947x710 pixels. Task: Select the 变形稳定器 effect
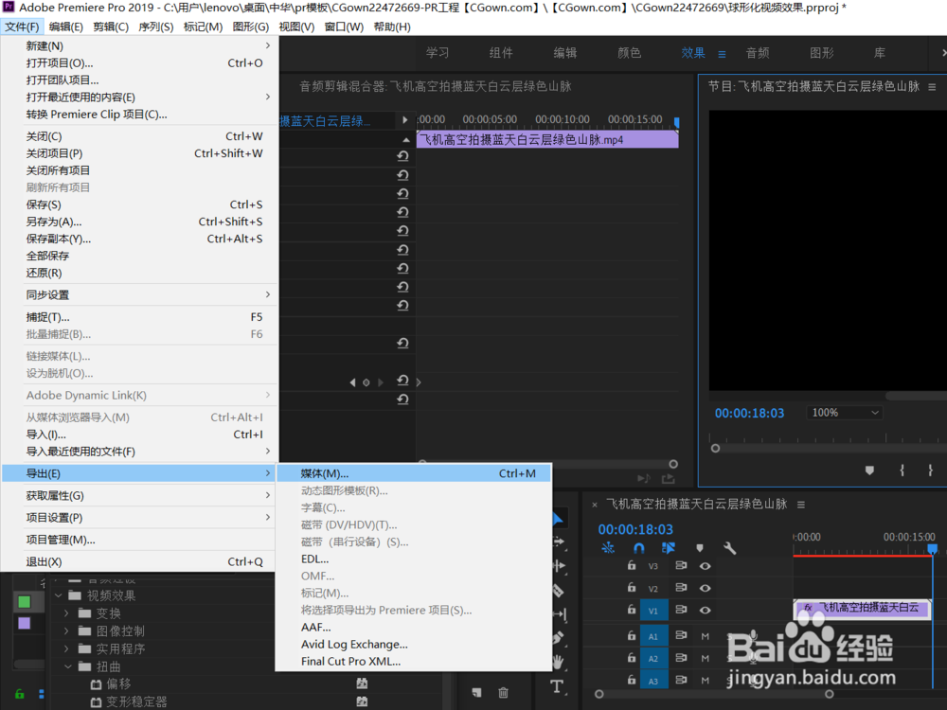136,701
